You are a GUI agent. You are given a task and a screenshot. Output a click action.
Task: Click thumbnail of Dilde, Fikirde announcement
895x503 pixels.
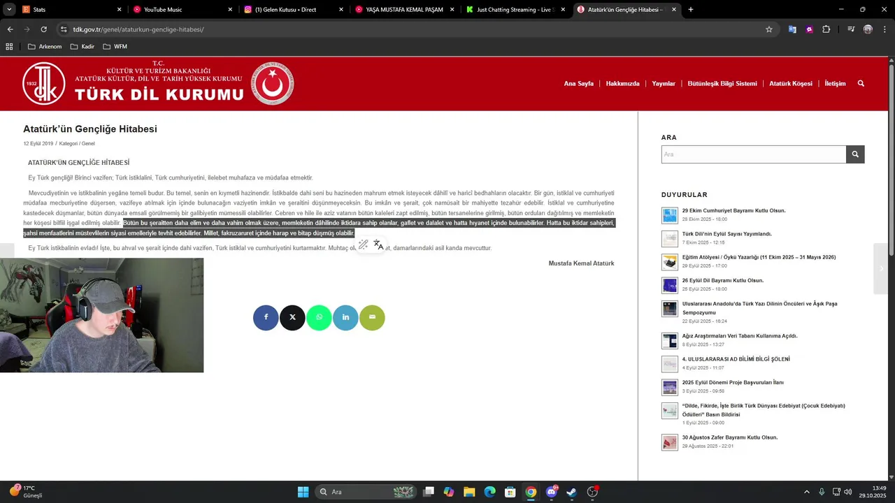669,410
